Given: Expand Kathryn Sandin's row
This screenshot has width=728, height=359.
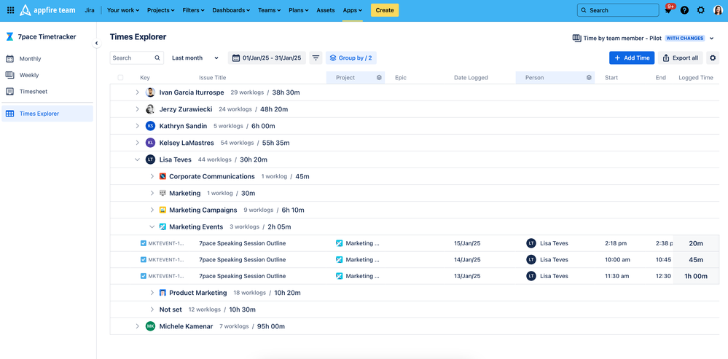Looking at the screenshot, I should click(x=138, y=126).
